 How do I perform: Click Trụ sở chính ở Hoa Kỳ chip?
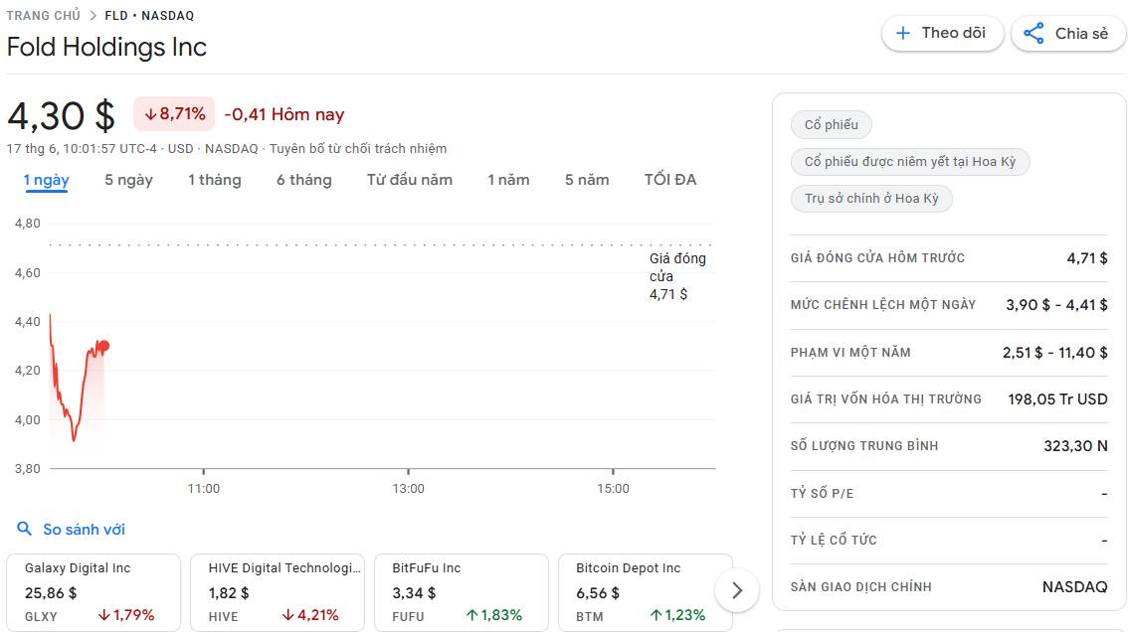(x=871, y=198)
